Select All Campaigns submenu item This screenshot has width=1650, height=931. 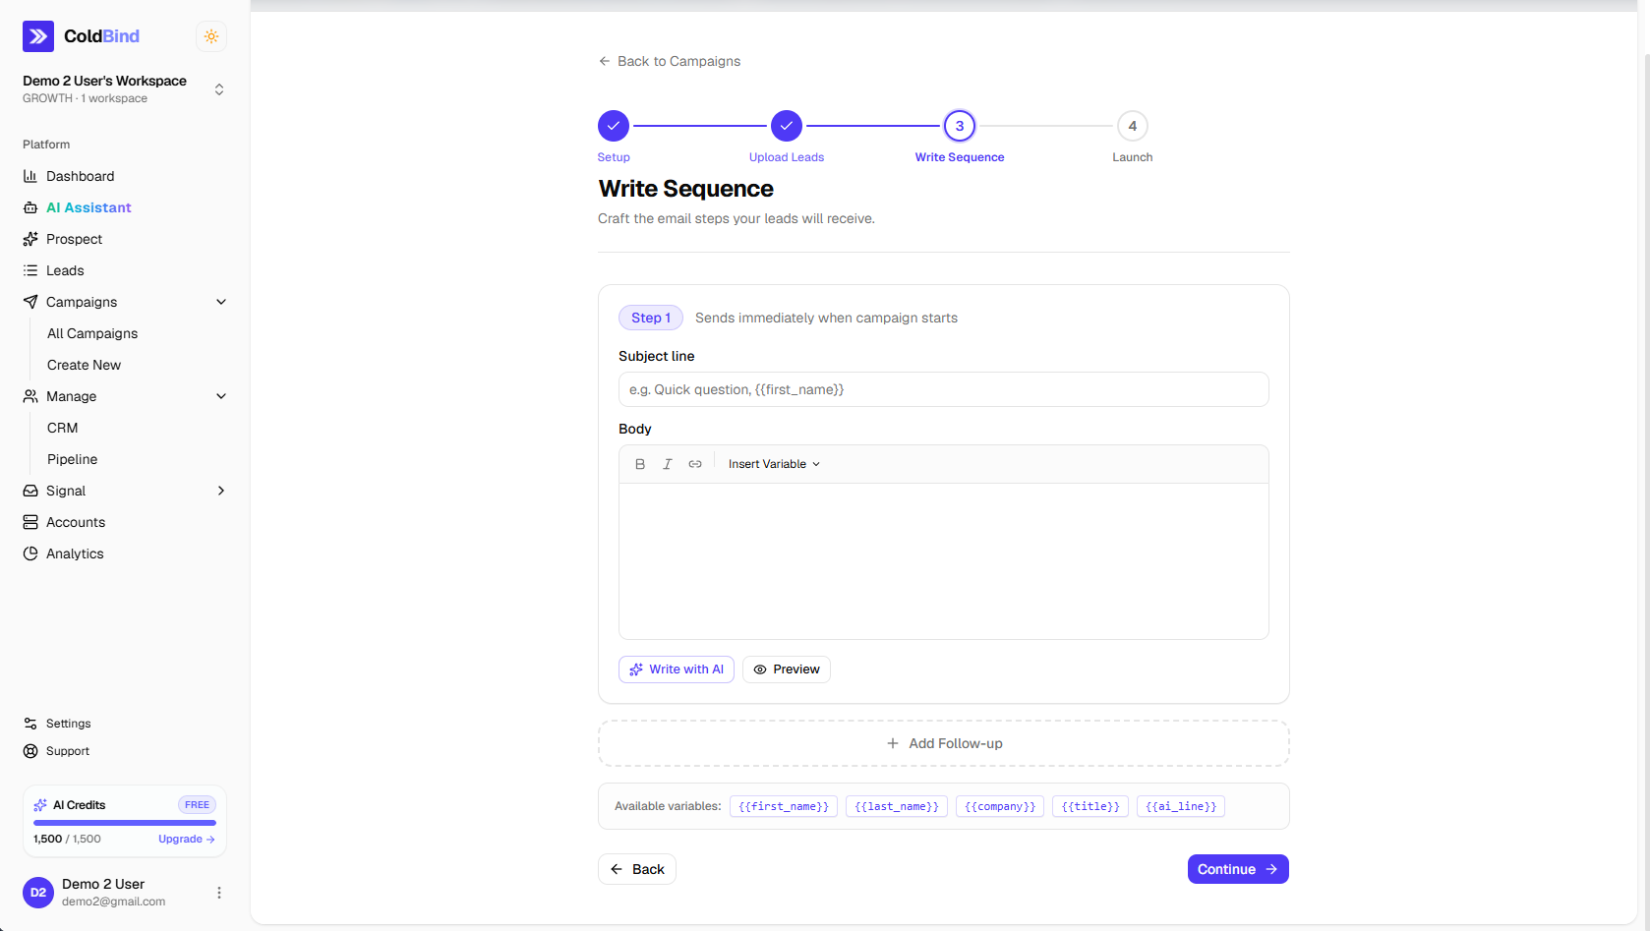tap(92, 333)
